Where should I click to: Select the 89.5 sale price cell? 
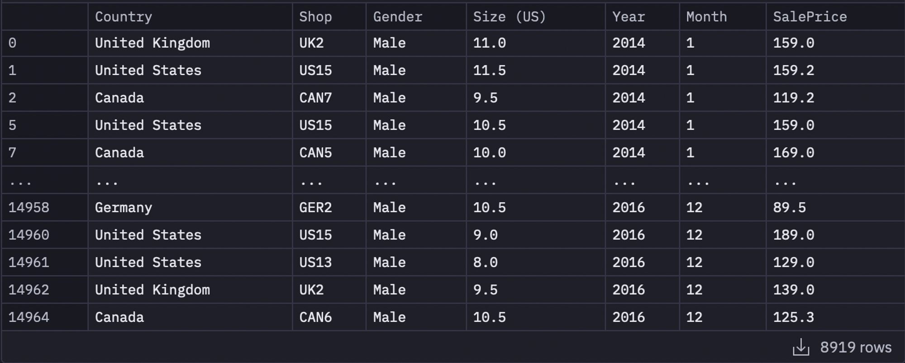pos(789,207)
